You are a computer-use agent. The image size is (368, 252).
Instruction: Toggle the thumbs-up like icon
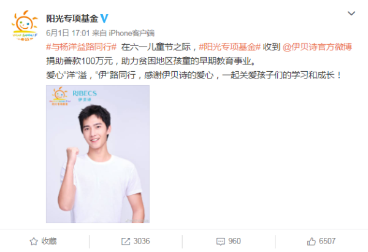click(311, 242)
